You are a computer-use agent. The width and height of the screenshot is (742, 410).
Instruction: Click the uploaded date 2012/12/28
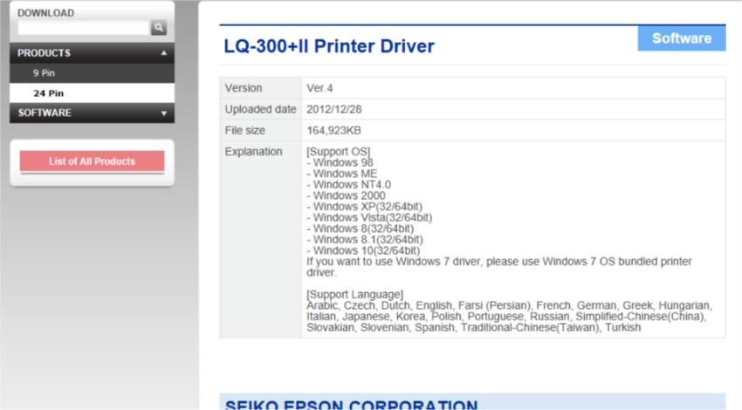point(334,109)
